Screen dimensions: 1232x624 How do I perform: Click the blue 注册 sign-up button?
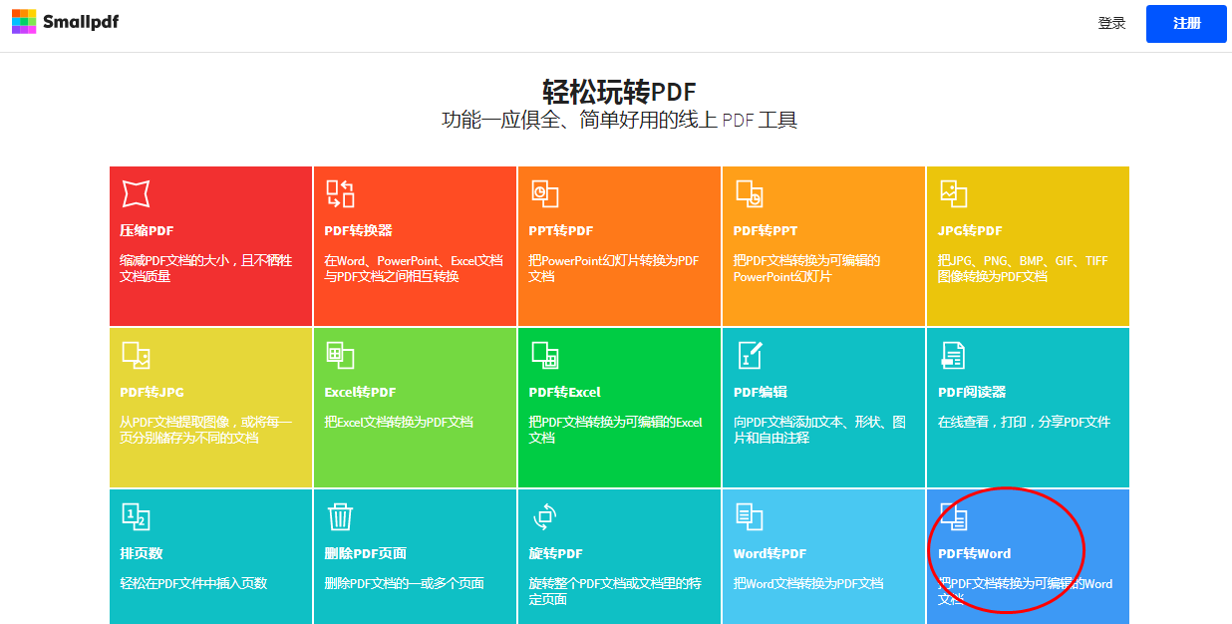[x=1186, y=24]
